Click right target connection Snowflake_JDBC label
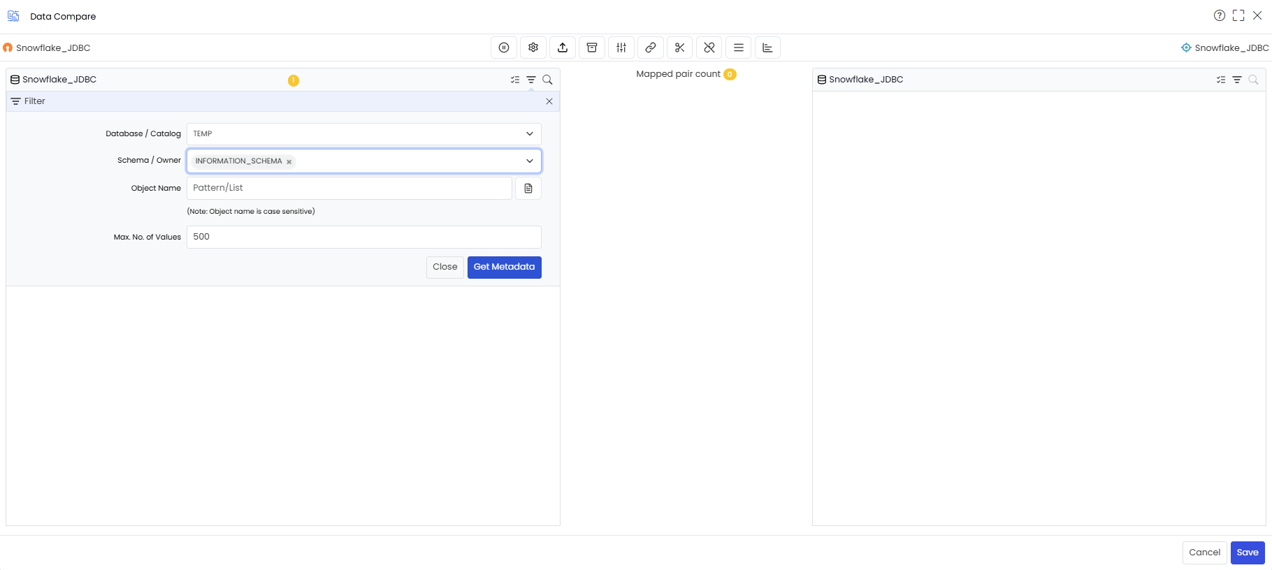Viewport: 1272px width, 570px height. pos(1231,48)
